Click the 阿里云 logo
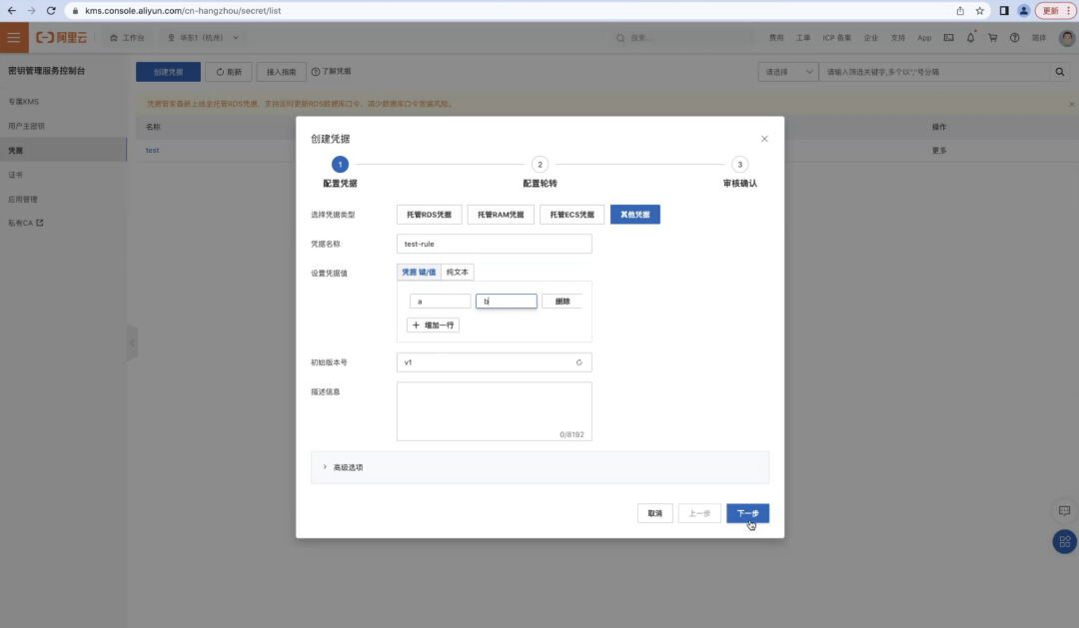The height and width of the screenshot is (628, 1079). tap(62, 38)
